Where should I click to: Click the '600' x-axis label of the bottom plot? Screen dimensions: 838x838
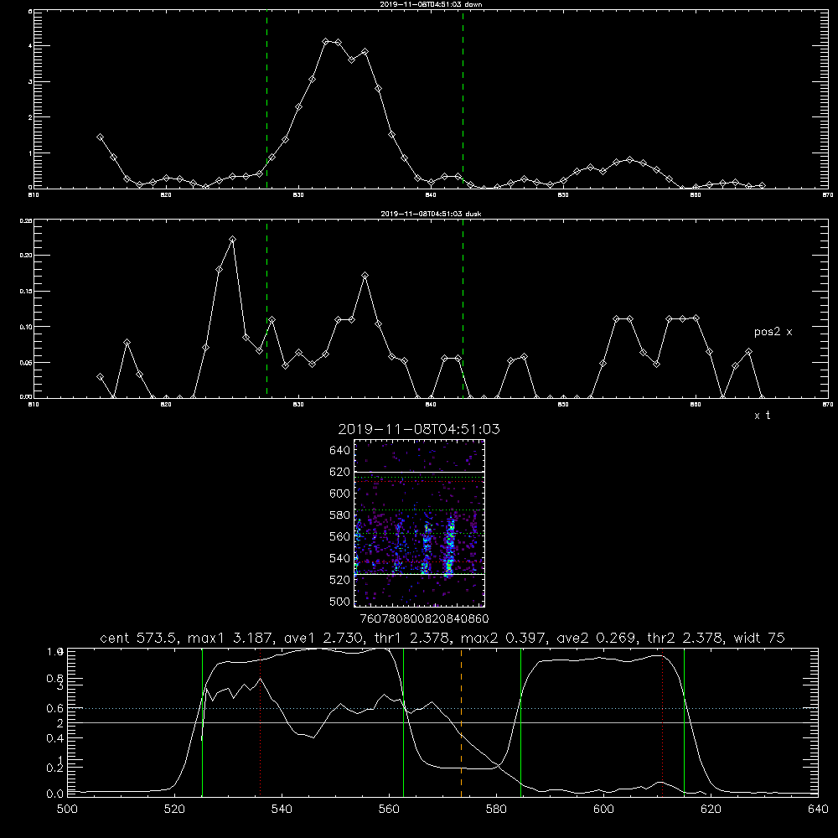click(x=604, y=810)
